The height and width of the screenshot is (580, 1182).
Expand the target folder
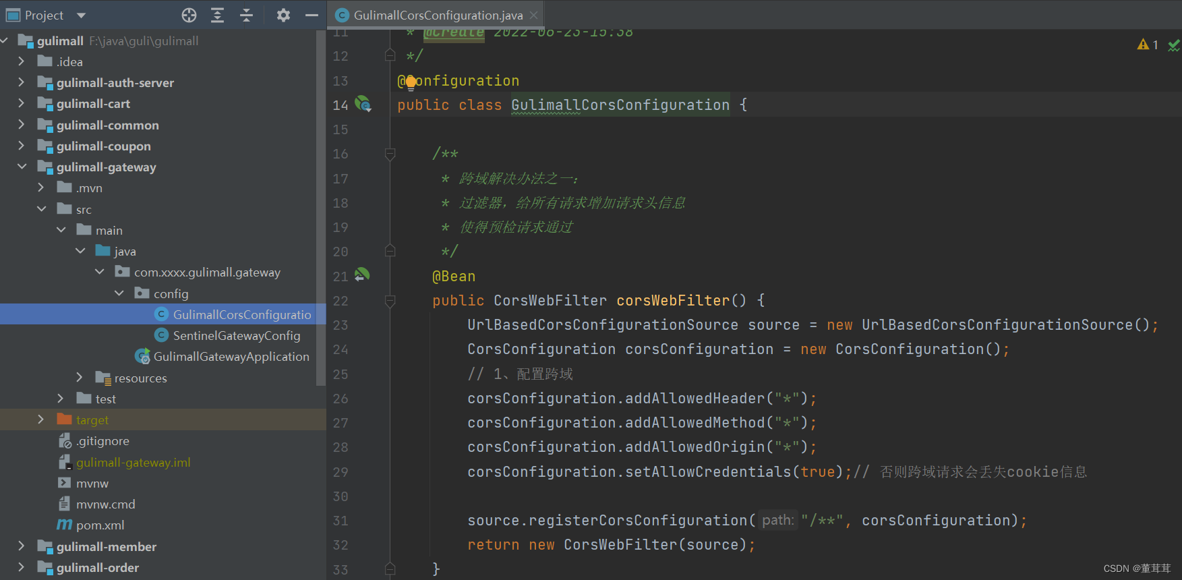tap(40, 419)
